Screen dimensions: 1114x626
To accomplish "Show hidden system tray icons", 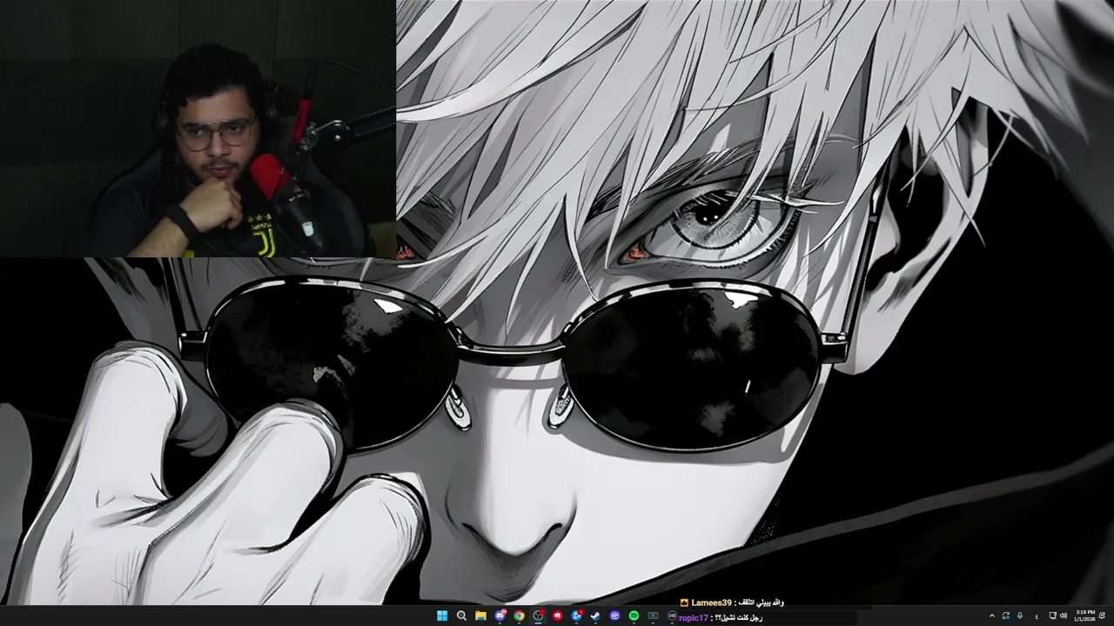I will 992,616.
